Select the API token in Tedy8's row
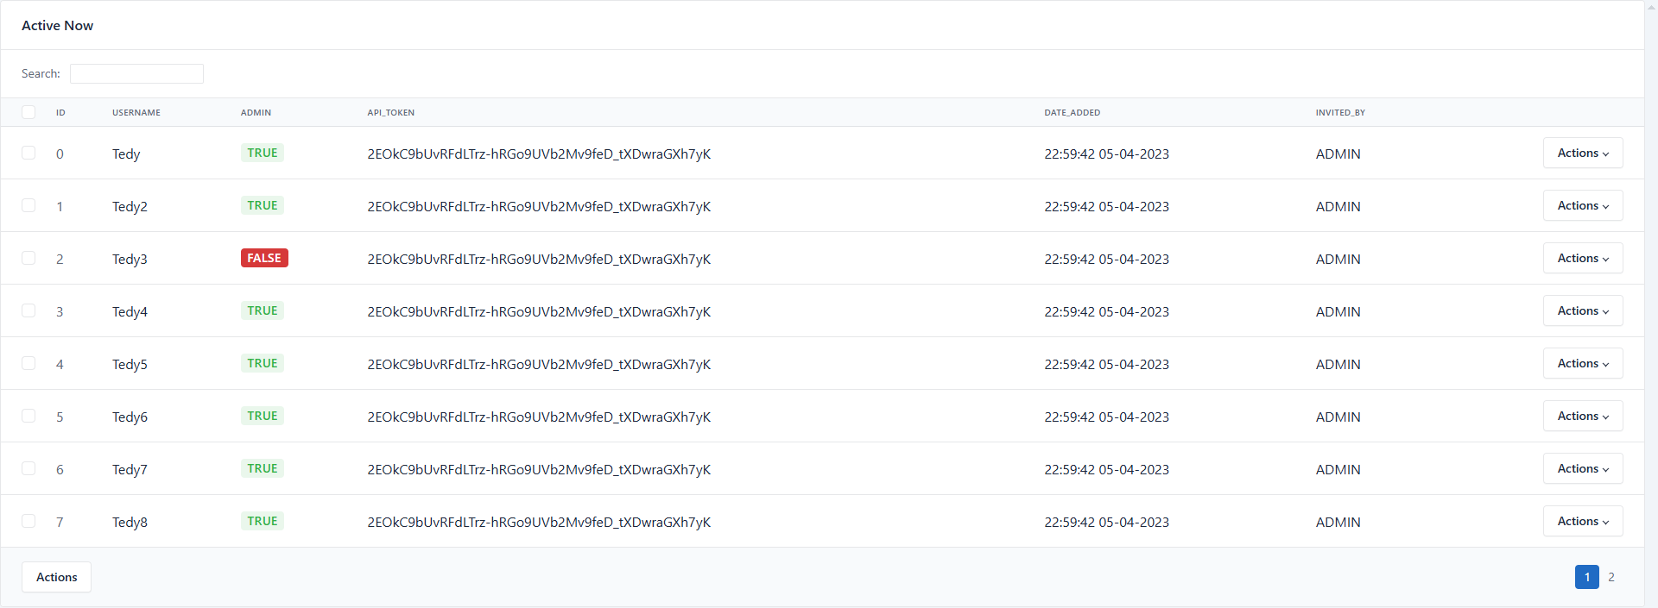 539,523
